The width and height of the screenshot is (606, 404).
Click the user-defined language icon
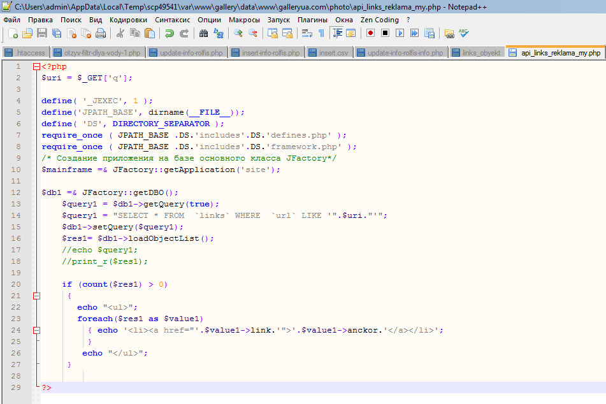point(351,34)
